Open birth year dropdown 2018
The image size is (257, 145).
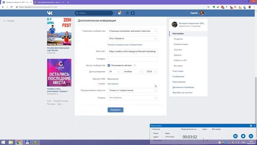point(151,72)
